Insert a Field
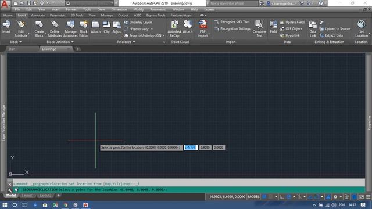The height and width of the screenshot is (209, 372). coord(273,26)
